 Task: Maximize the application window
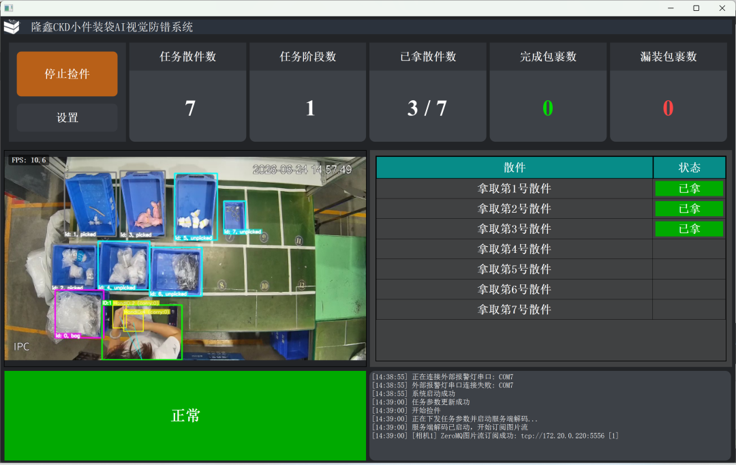(x=696, y=8)
